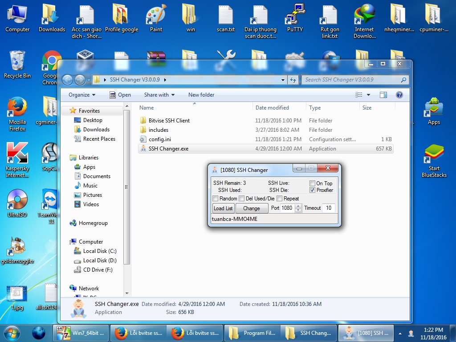Screen dimensions: 456x342
Task: Click the Change button
Action: coord(252,208)
